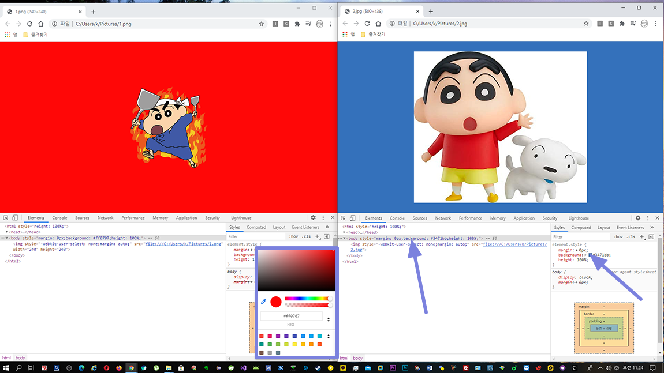The width and height of the screenshot is (664, 373).
Task: Collapse body node in left Elements tree
Action: tap(7, 238)
